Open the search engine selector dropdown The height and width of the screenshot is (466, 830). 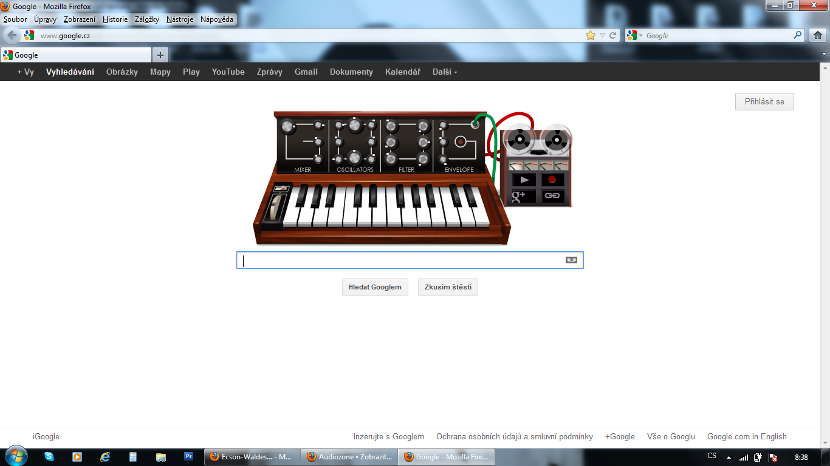pyautogui.click(x=635, y=36)
